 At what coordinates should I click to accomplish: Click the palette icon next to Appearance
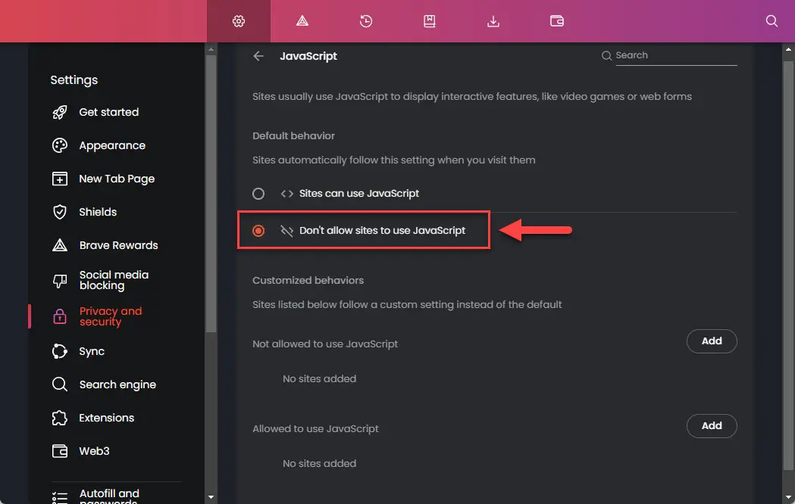coord(60,146)
